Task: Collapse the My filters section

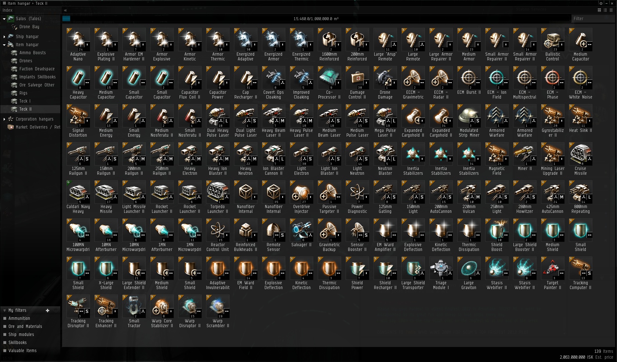Action: (x=4, y=310)
